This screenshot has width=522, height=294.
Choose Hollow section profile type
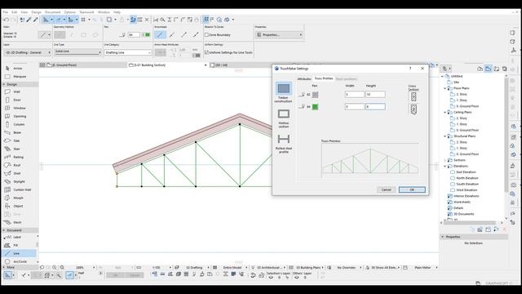click(283, 118)
